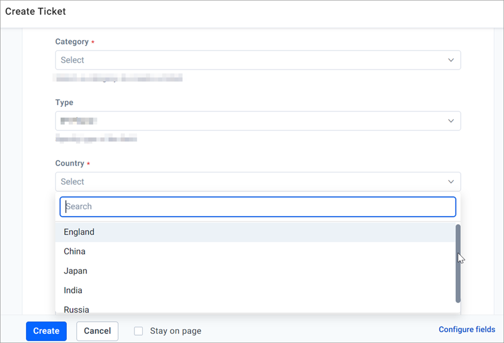Click the Country field label
Viewport: 504px width, 343px height.
(x=70, y=163)
